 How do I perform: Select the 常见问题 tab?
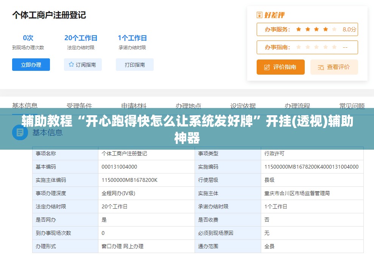point(352,106)
